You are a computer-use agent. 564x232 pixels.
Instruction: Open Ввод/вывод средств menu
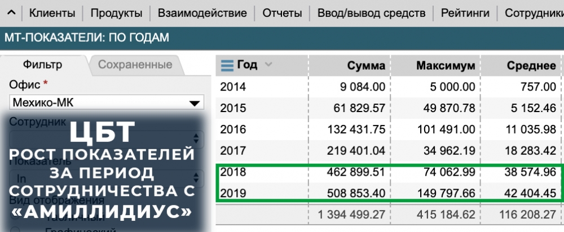[371, 13]
